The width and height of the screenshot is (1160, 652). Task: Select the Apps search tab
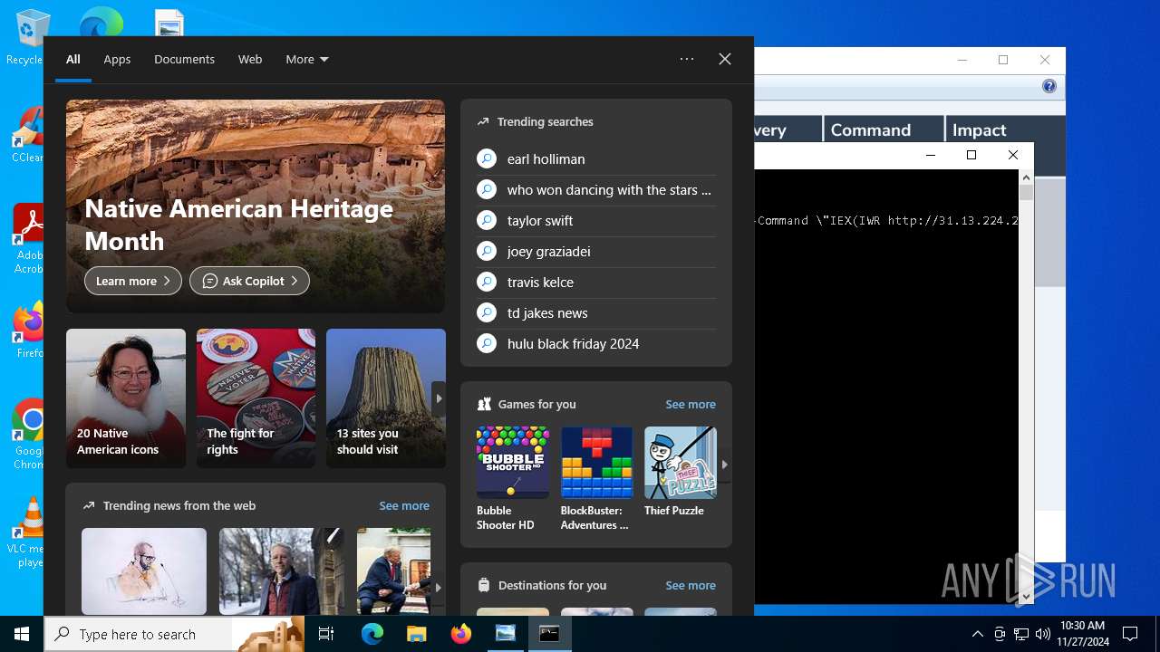point(117,59)
